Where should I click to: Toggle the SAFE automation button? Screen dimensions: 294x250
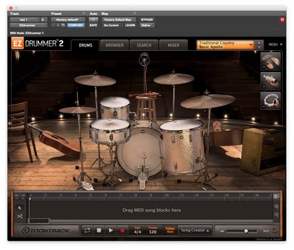pyautogui.click(x=93, y=25)
